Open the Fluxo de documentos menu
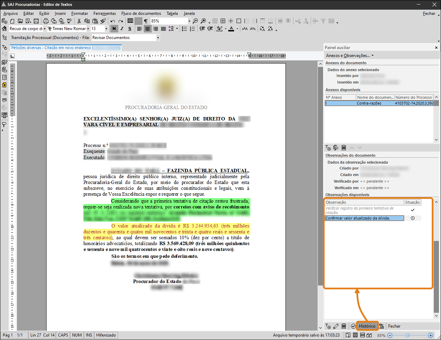 pos(141,13)
